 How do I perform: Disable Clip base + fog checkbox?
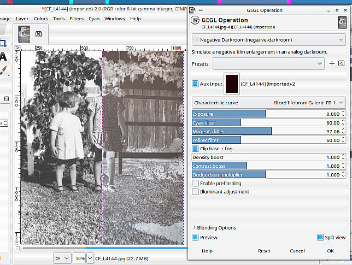coord(195,149)
